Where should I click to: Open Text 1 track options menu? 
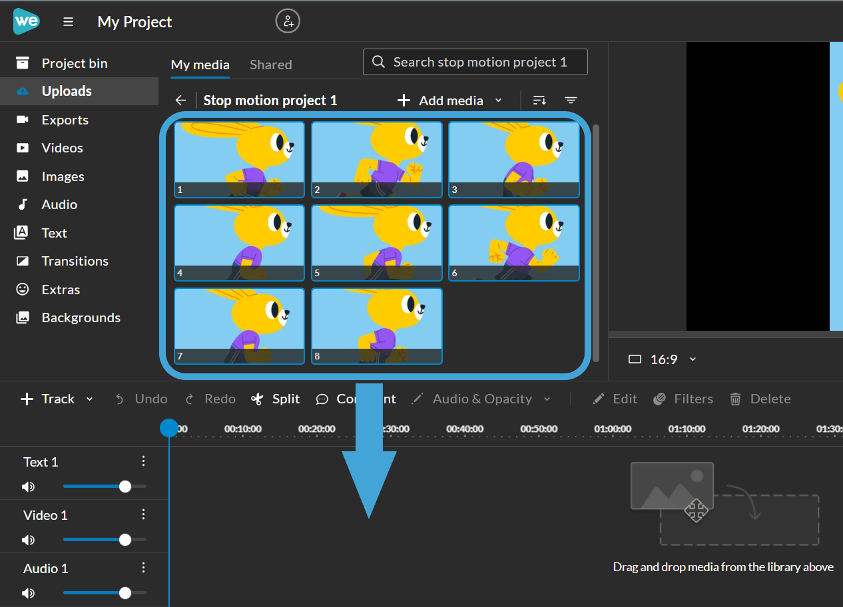pyautogui.click(x=142, y=461)
